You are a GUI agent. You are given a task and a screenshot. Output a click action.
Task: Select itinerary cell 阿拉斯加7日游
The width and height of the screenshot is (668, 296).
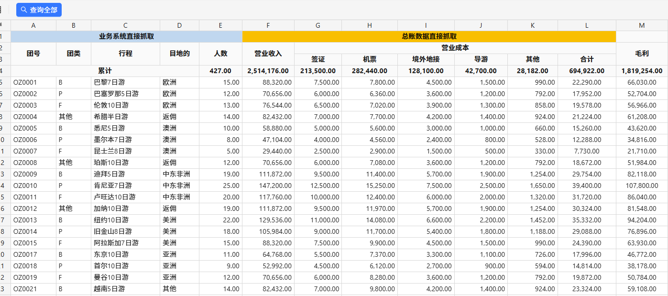[125, 243]
